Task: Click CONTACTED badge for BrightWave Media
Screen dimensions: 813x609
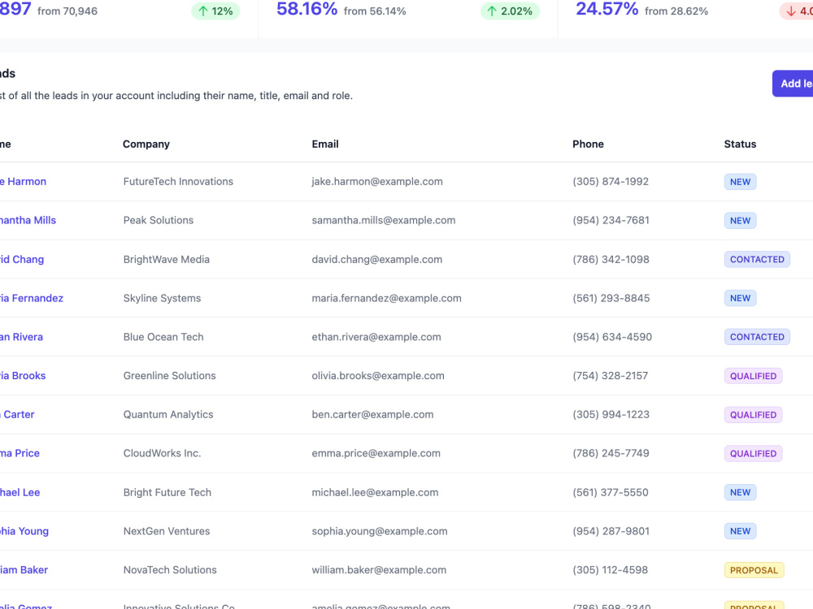Action: pyautogui.click(x=757, y=260)
